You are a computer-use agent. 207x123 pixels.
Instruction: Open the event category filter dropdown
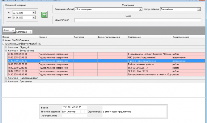tap(140, 10)
